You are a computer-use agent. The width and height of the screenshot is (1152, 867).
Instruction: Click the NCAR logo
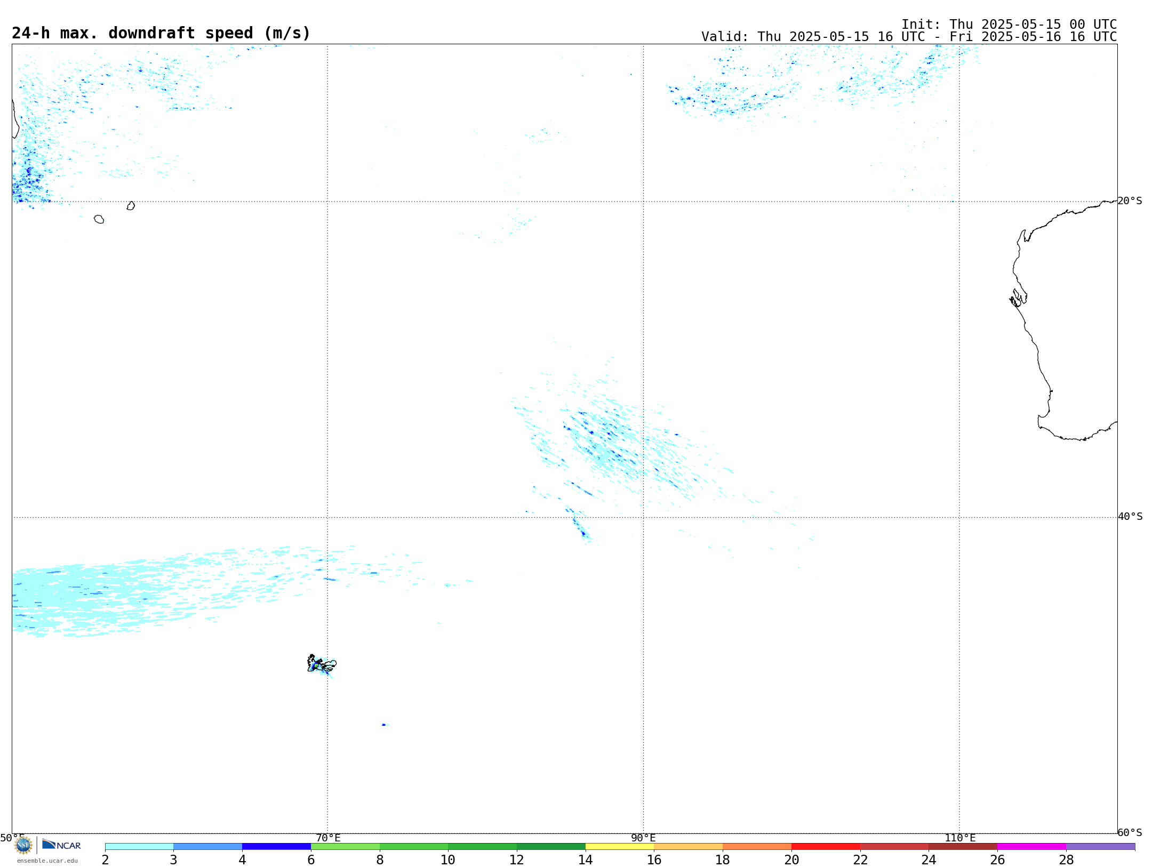62,845
